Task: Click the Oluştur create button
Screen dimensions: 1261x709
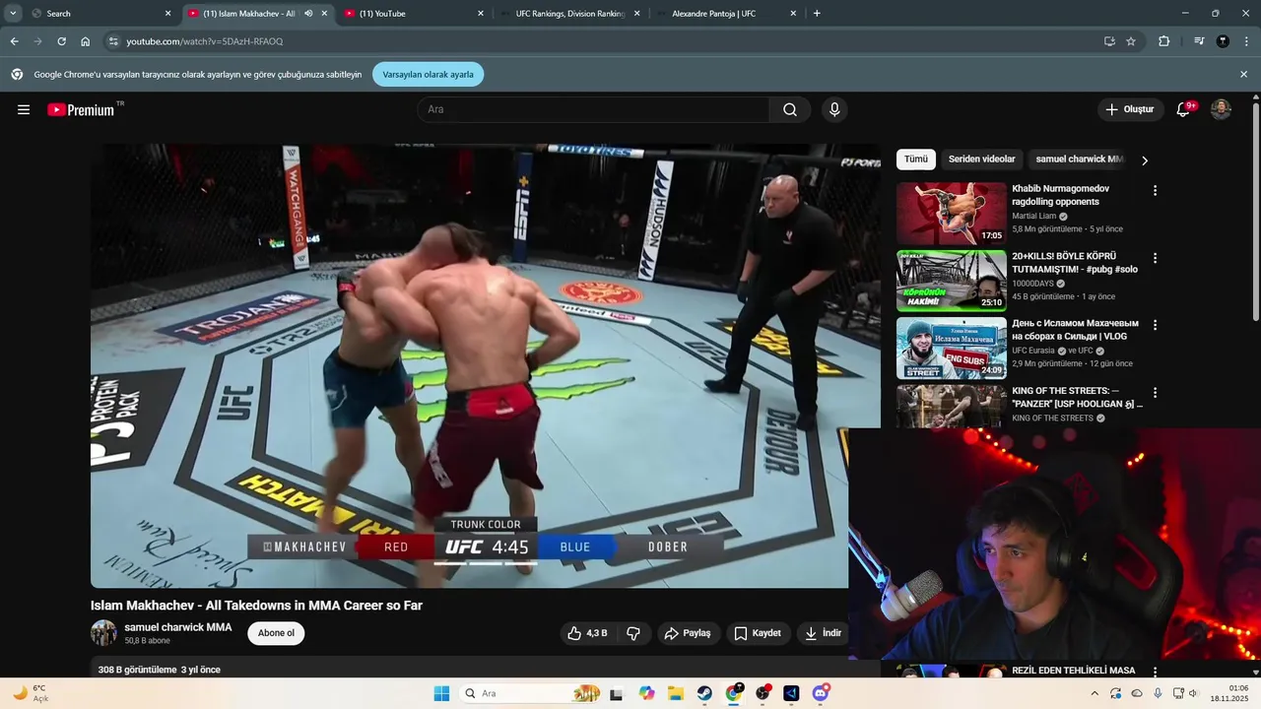Action: pos(1130,109)
